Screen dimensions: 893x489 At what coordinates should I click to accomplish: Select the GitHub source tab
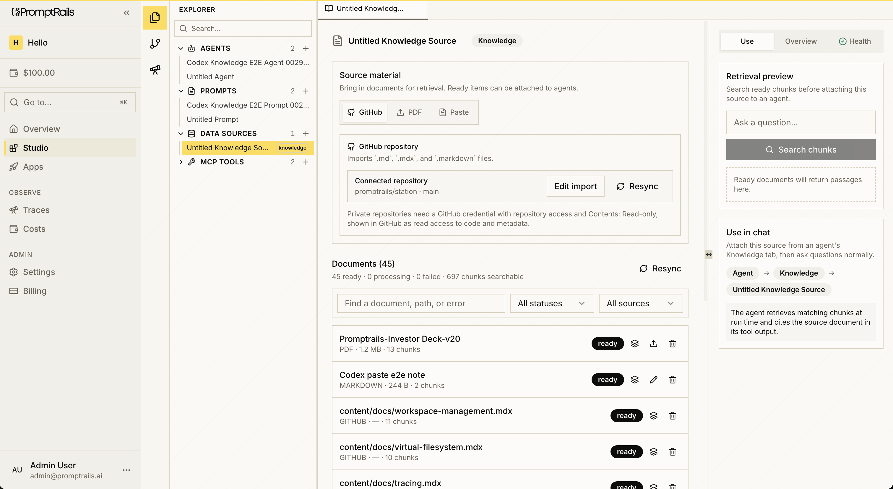[365, 112]
